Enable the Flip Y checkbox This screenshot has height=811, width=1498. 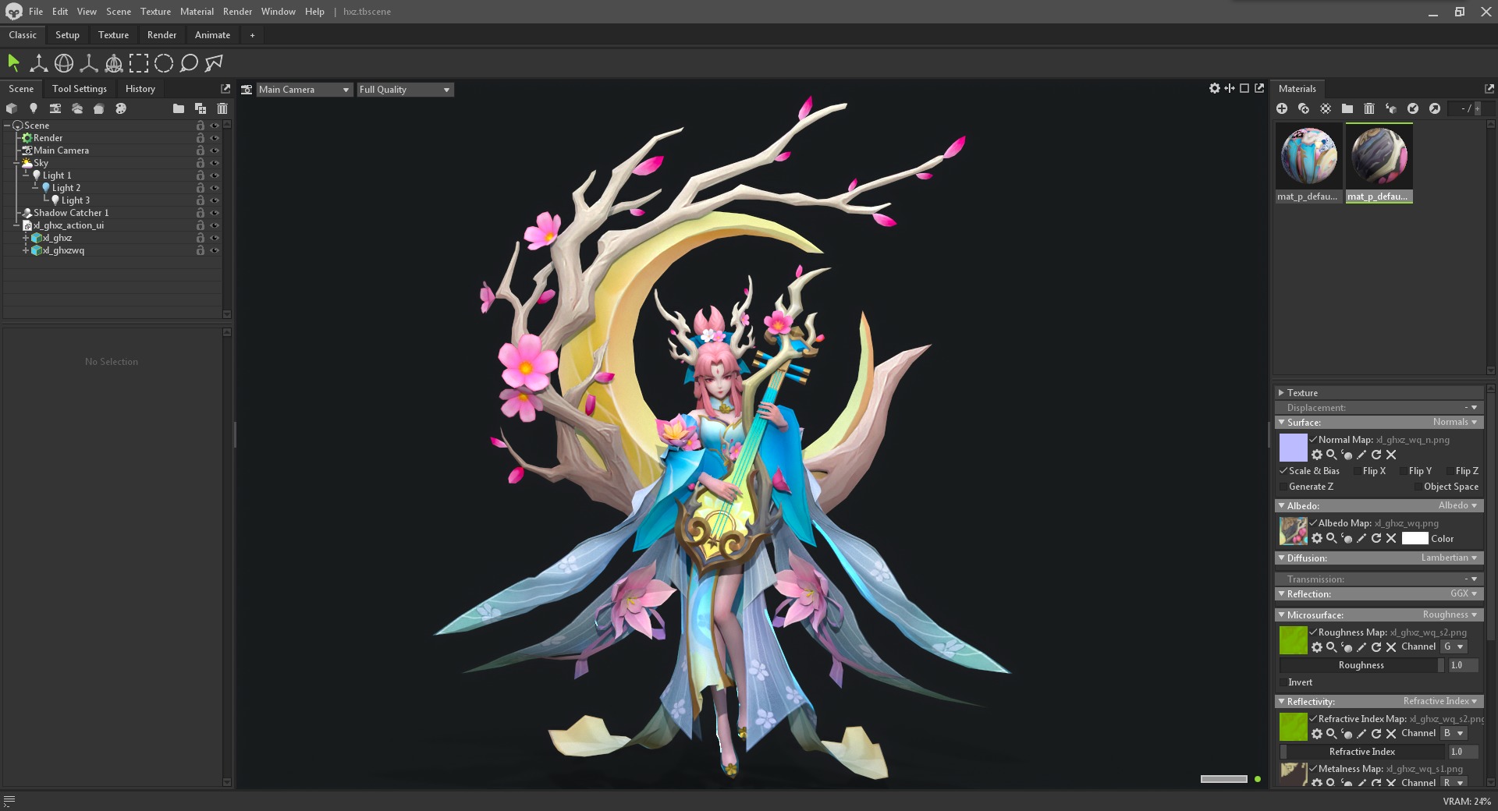click(x=1403, y=471)
